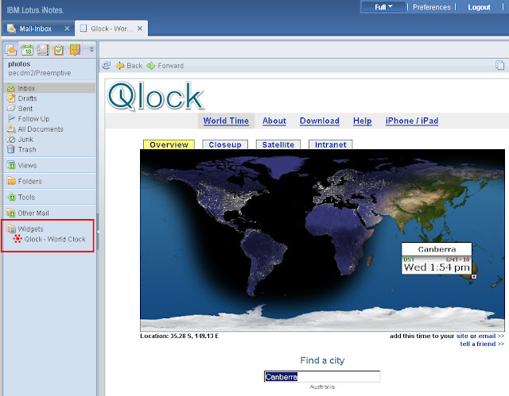Screen dimensions: 509x396
Task: Click the All Documents icon
Action: [11, 129]
